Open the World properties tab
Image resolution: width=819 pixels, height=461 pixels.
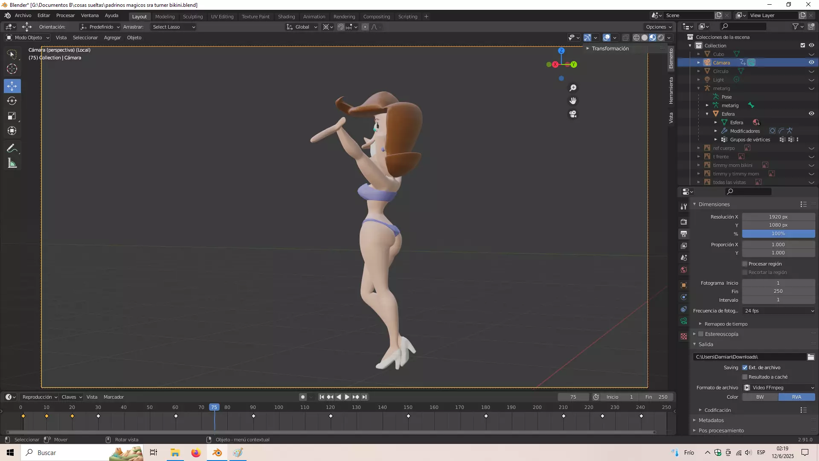pyautogui.click(x=684, y=270)
